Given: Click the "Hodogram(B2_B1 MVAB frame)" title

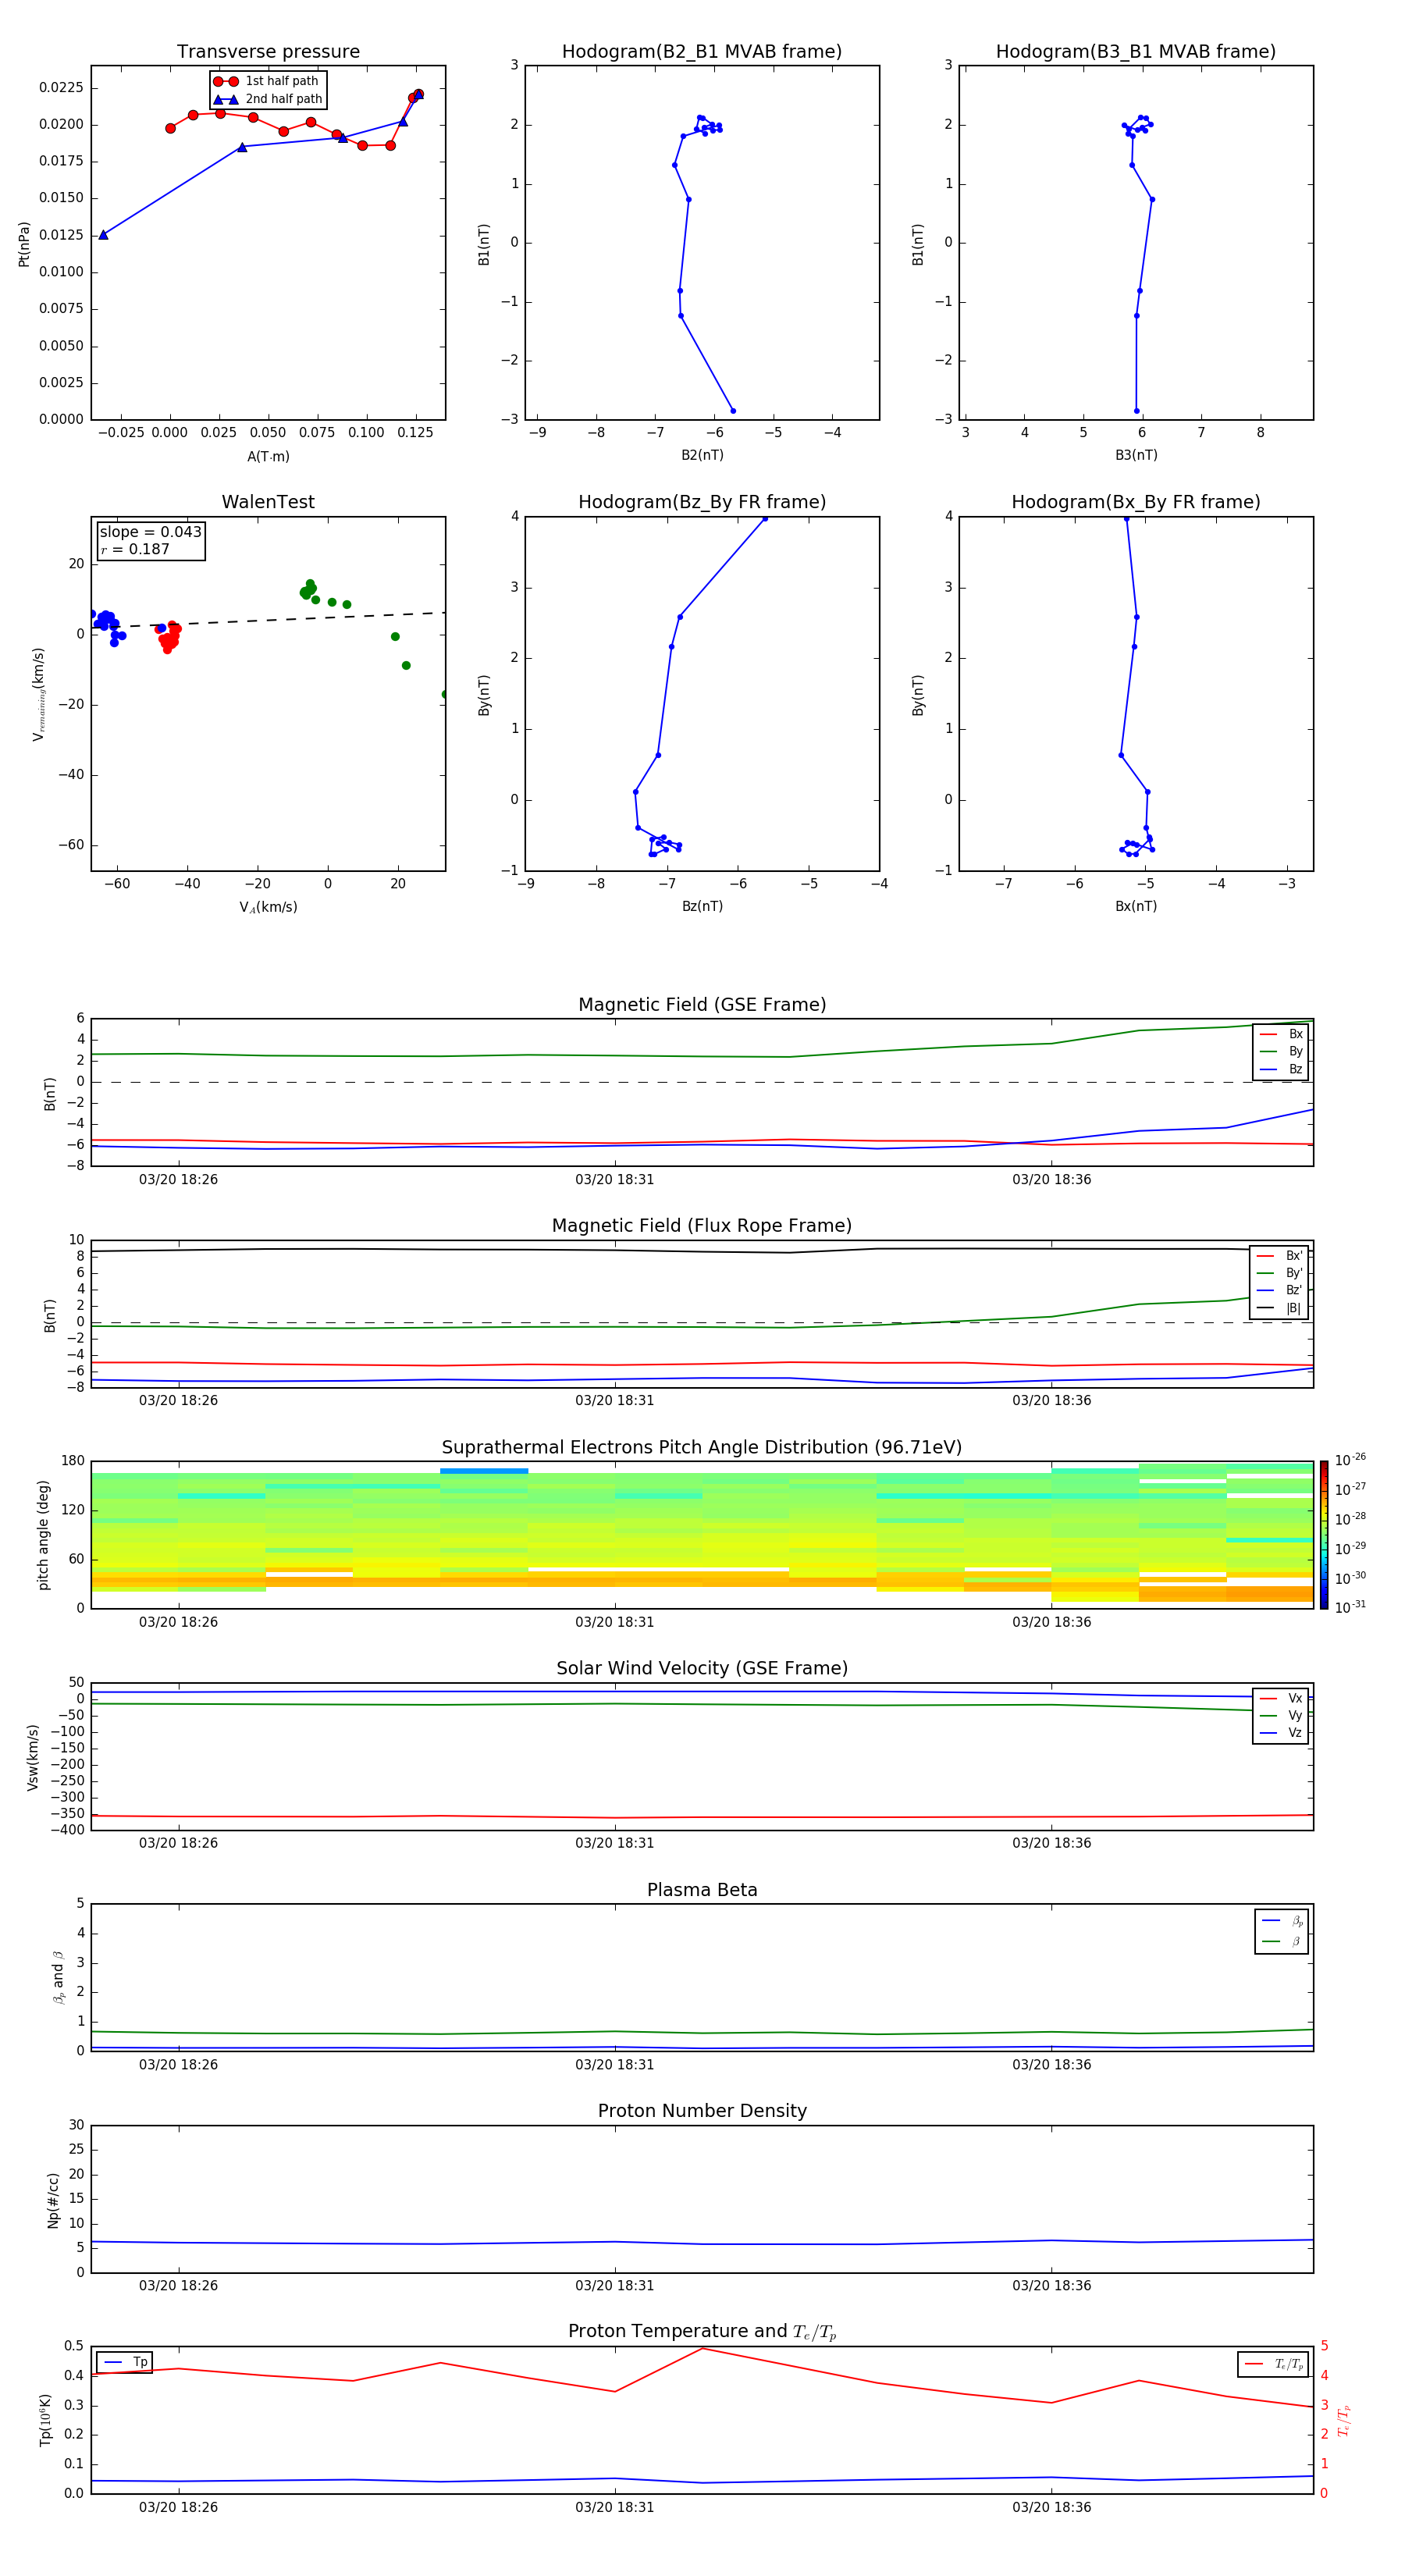Looking at the screenshot, I should [x=702, y=52].
